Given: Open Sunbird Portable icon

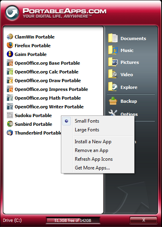Looking at the screenshot, I should (10, 124).
